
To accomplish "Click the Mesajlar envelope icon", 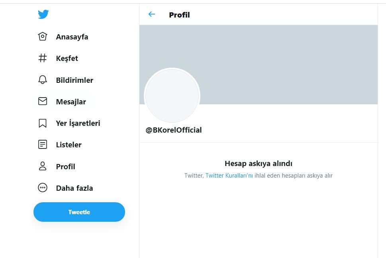I will [43, 102].
